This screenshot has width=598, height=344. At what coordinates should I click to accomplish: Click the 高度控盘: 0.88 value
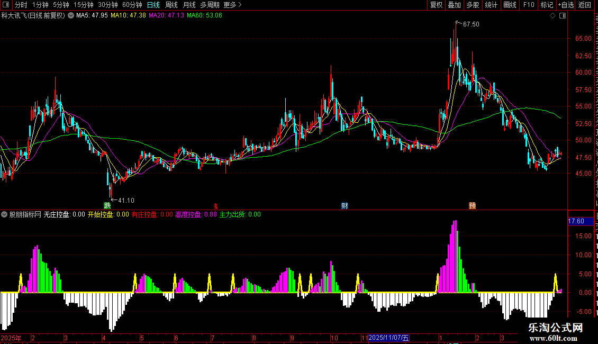196,214
